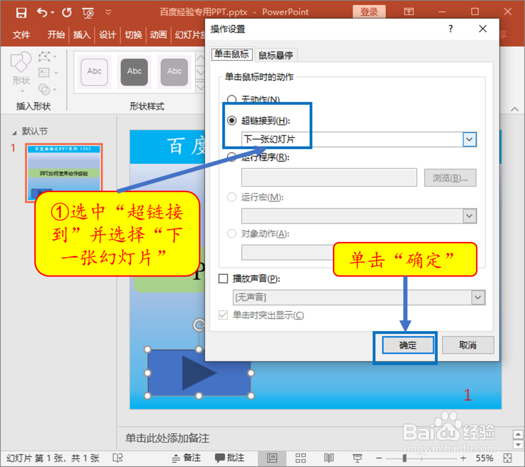
Task: Open the 运行宏 macro dropdown
Action: pos(469,216)
